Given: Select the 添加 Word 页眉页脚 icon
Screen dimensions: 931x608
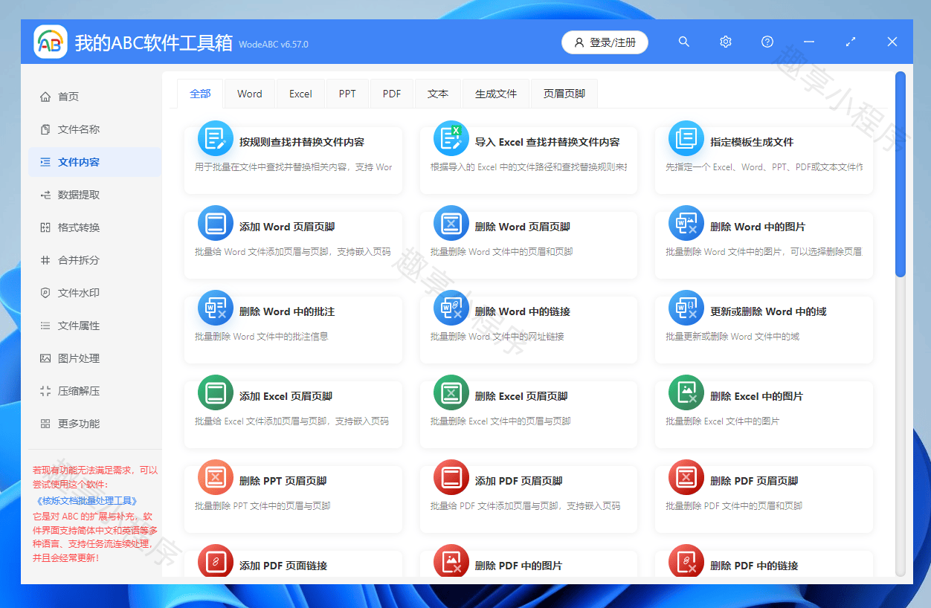Looking at the screenshot, I should pyautogui.click(x=216, y=223).
